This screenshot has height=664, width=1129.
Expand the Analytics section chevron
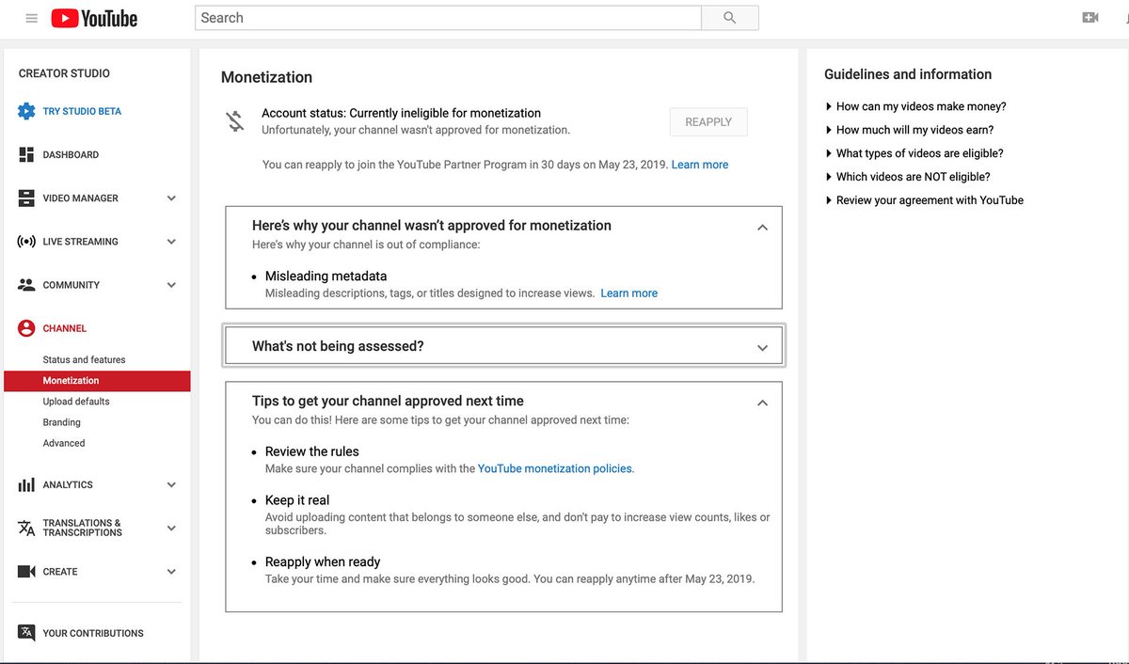(x=171, y=485)
